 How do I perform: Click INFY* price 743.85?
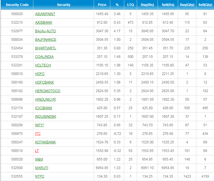click(x=102, y=125)
